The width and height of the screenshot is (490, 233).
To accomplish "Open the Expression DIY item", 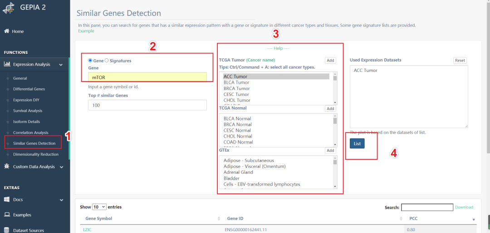I will pyautogui.click(x=26, y=100).
